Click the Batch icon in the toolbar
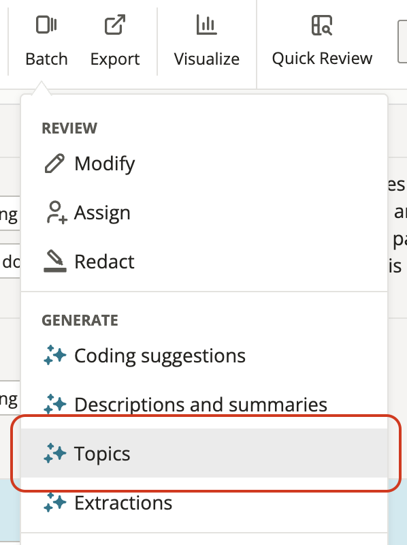Image resolution: width=407 pixels, height=545 pixels. [x=46, y=25]
